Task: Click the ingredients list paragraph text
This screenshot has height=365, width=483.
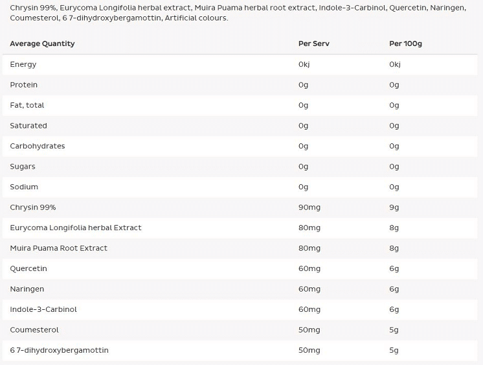Action: tap(238, 13)
